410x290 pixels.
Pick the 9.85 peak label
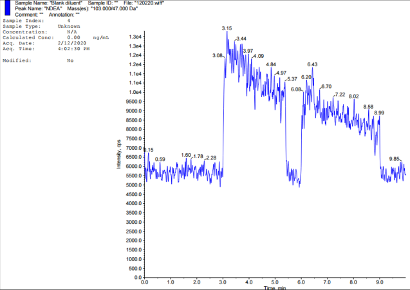395,158
